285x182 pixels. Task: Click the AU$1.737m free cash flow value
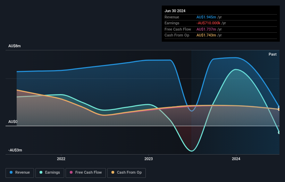(x=206, y=29)
